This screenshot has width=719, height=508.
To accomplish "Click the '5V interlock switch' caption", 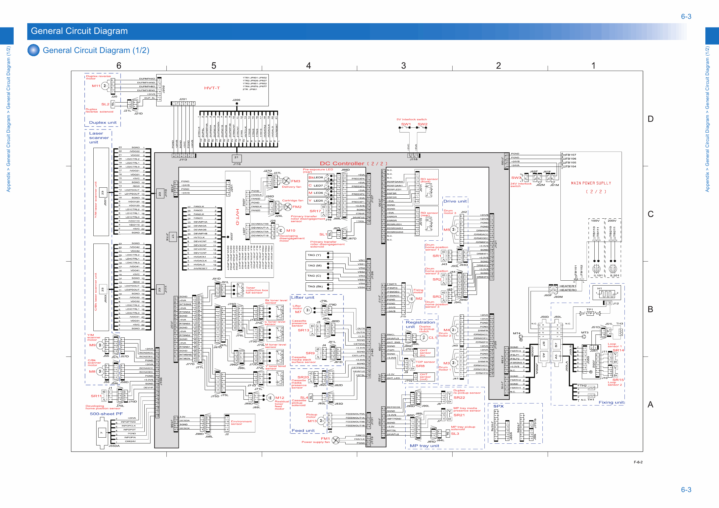I will pos(411,120).
